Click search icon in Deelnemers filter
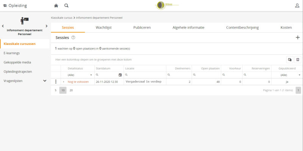The height and width of the screenshot is (151, 303). click(x=169, y=75)
